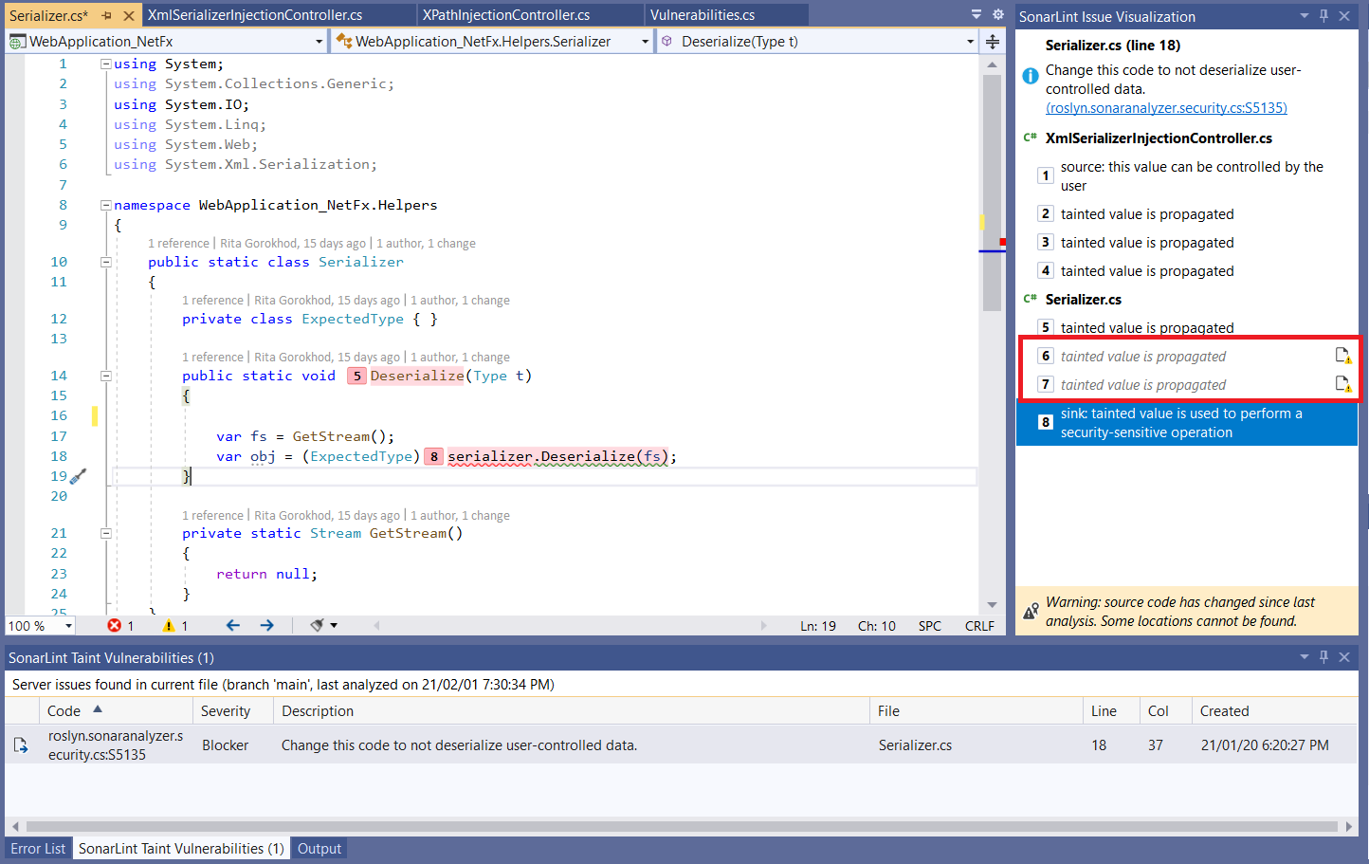Select location 4 tainted value step
The height and width of the screenshot is (864, 1369).
1187,271
